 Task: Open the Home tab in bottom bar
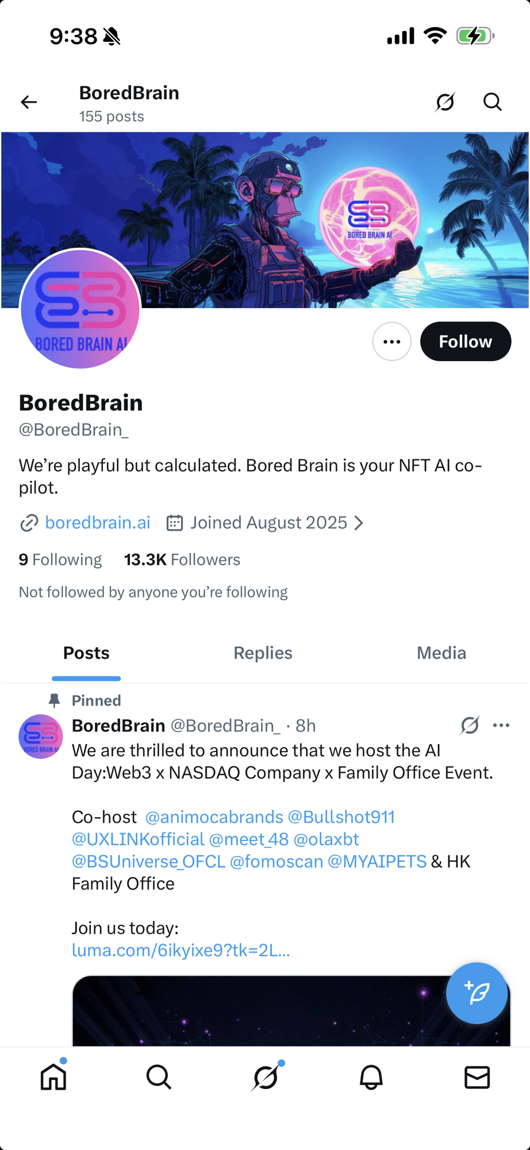53,1077
